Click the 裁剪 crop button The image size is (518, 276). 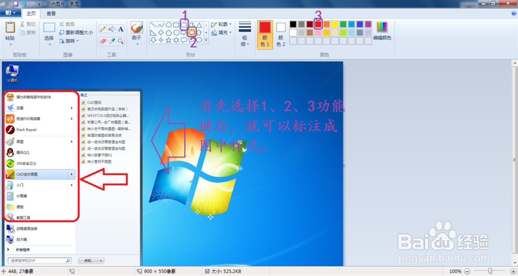[67, 24]
